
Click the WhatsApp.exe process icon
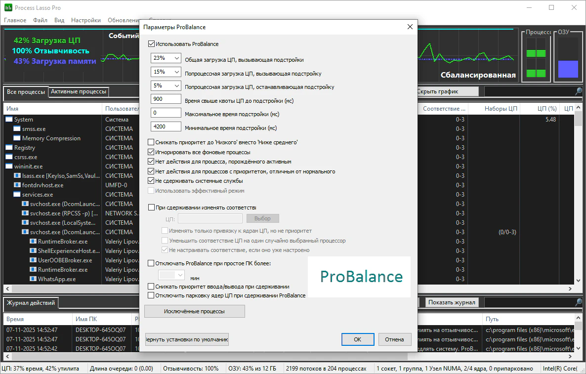[33, 279]
